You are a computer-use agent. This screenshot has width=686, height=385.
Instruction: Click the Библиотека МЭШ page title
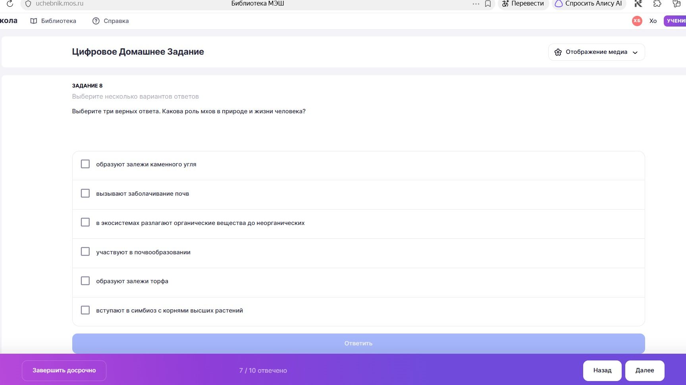(x=258, y=4)
